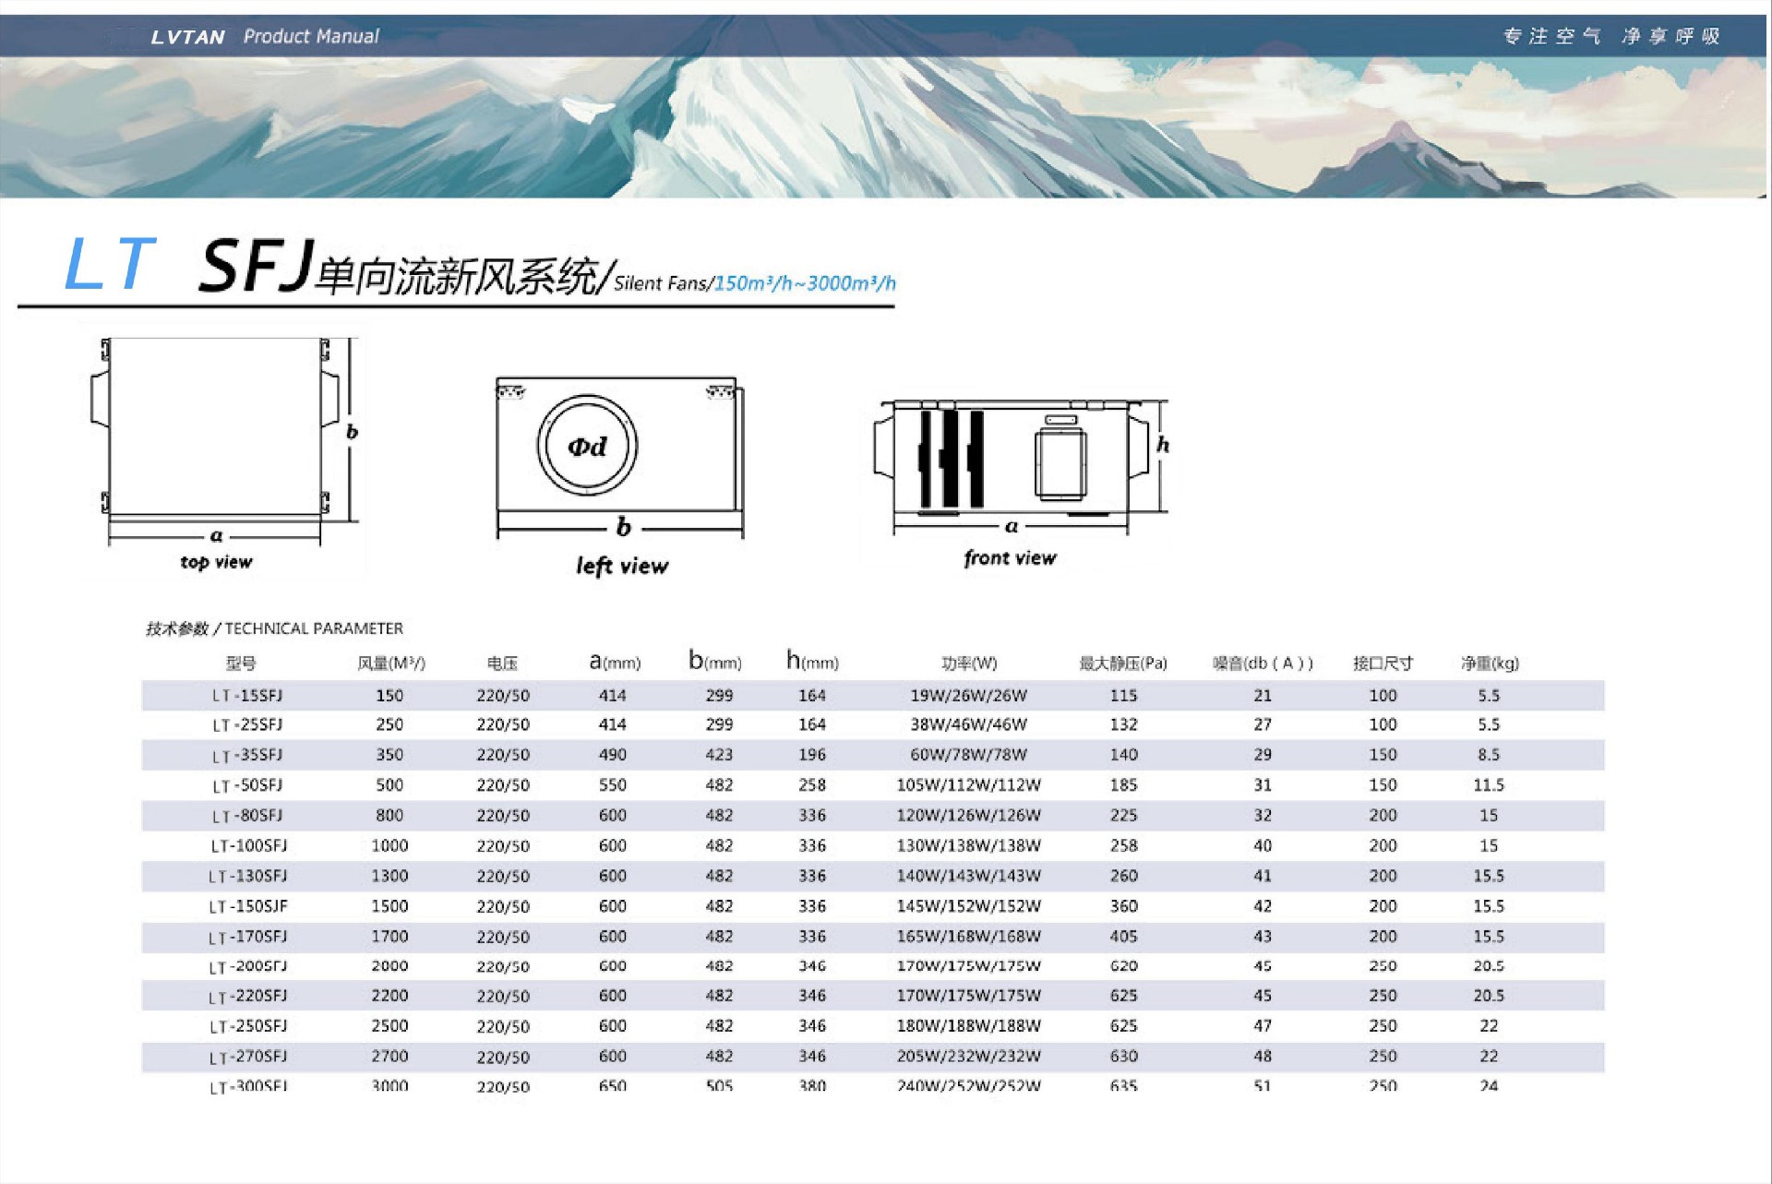Click the "净重(kg)" column header

pyautogui.click(x=1490, y=664)
